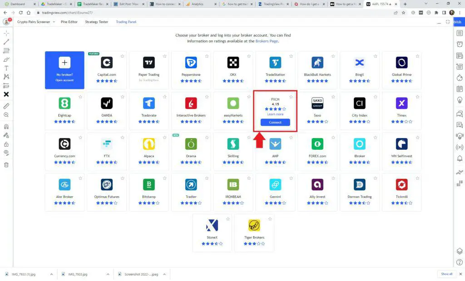Select the Gemini broker logo
This screenshot has height=281, width=465.
click(275, 184)
